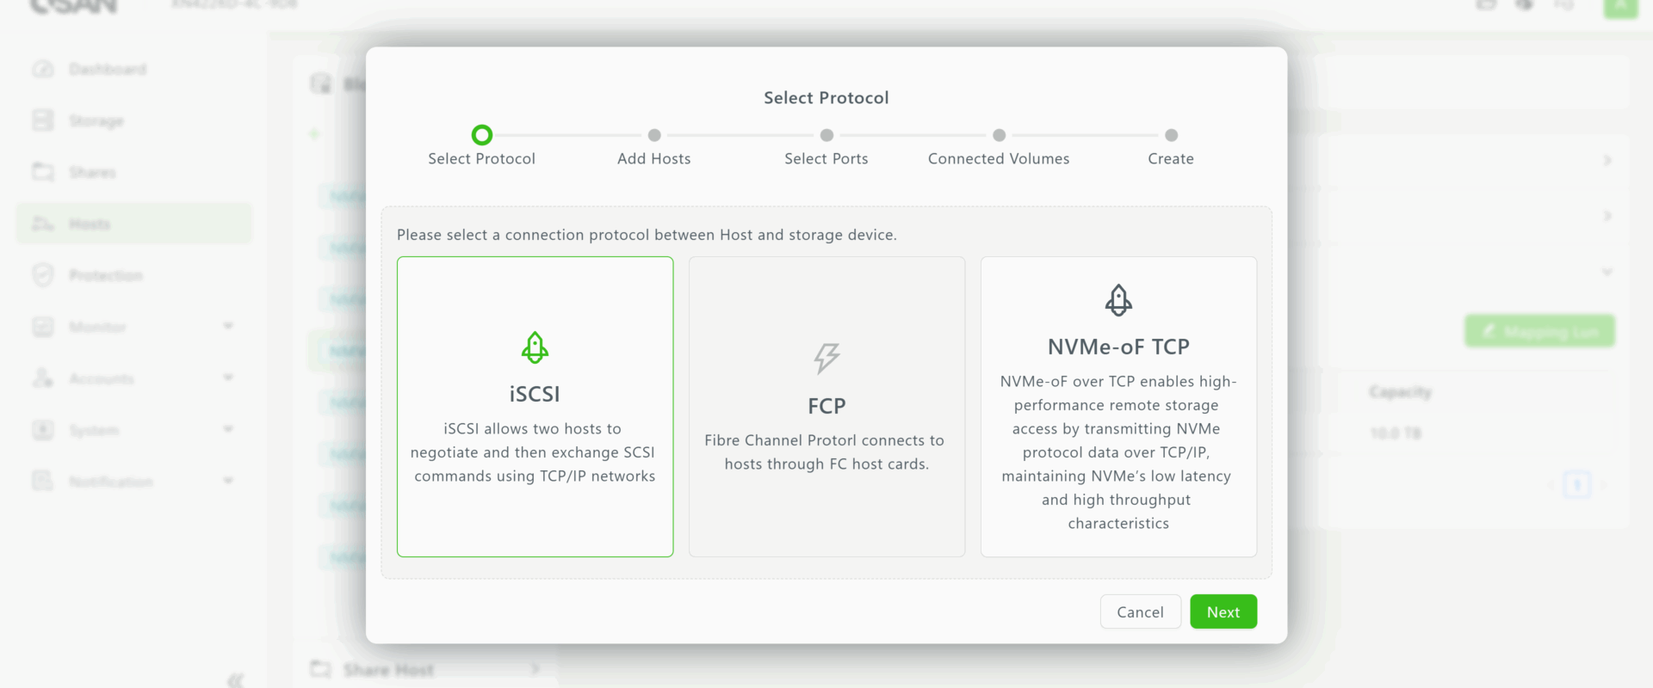1653x688 pixels.
Task: Click the FCP lightning bolt icon
Action: tap(826, 358)
